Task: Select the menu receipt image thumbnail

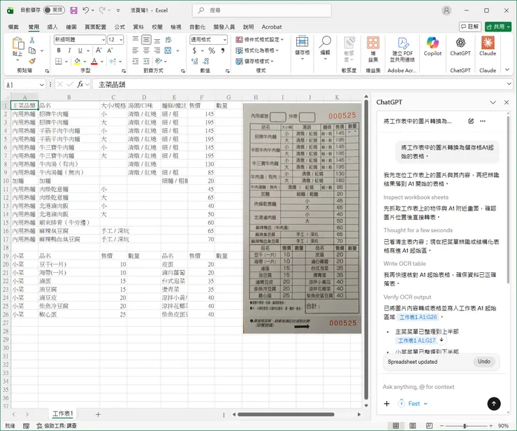Action: [x=302, y=218]
